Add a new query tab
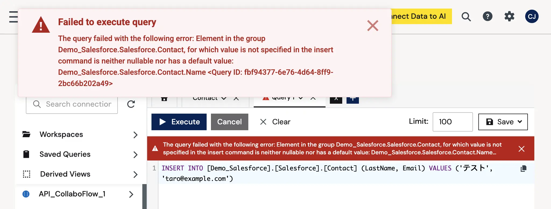Image resolution: width=551 pixels, height=209 pixels. pos(353,100)
